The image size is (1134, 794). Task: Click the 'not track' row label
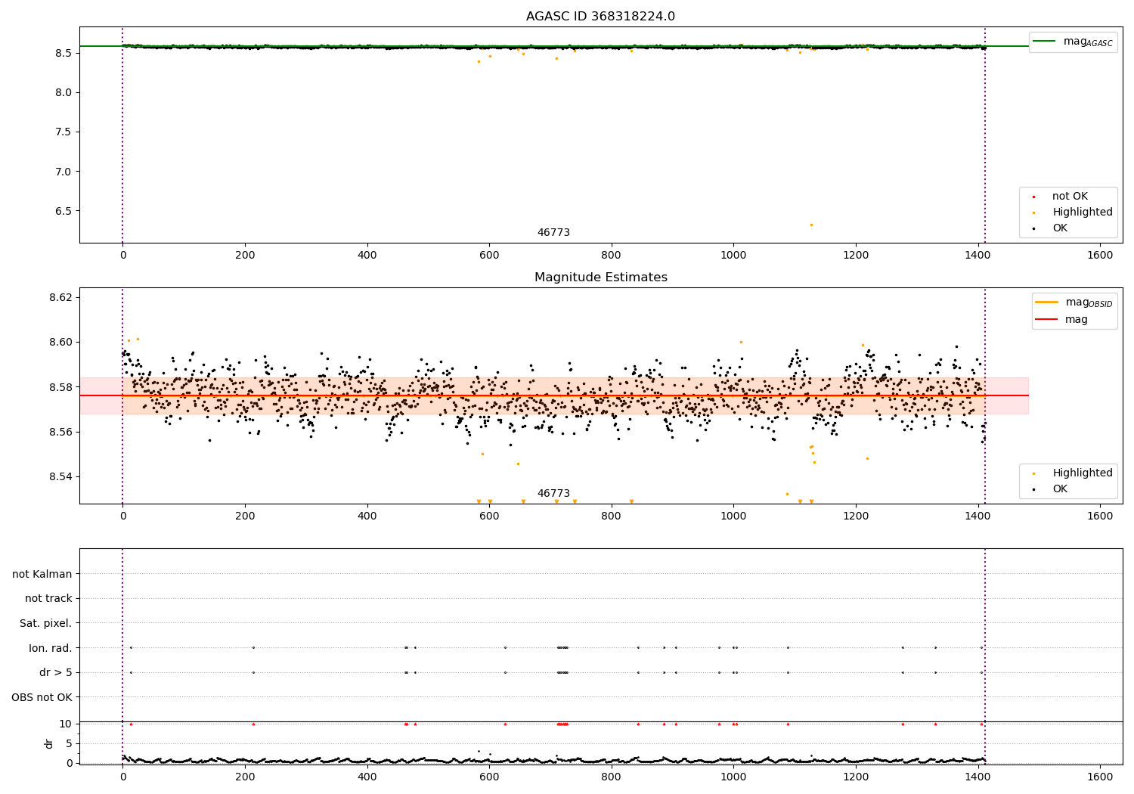(48, 599)
